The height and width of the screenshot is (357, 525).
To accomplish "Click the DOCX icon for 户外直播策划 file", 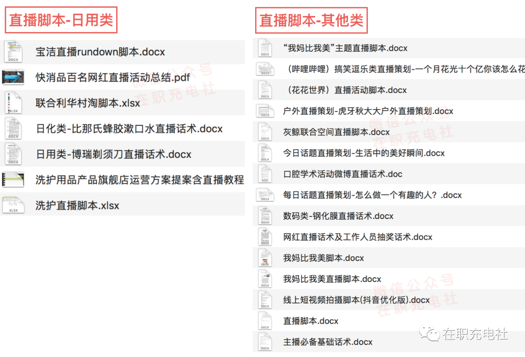I will point(265,111).
